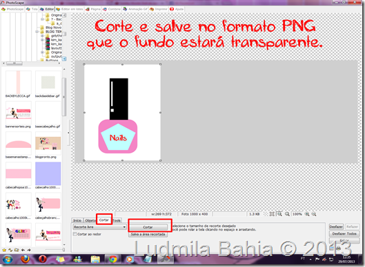Open the Animação Gif tab icon

pyautogui.click(x=125, y=9)
